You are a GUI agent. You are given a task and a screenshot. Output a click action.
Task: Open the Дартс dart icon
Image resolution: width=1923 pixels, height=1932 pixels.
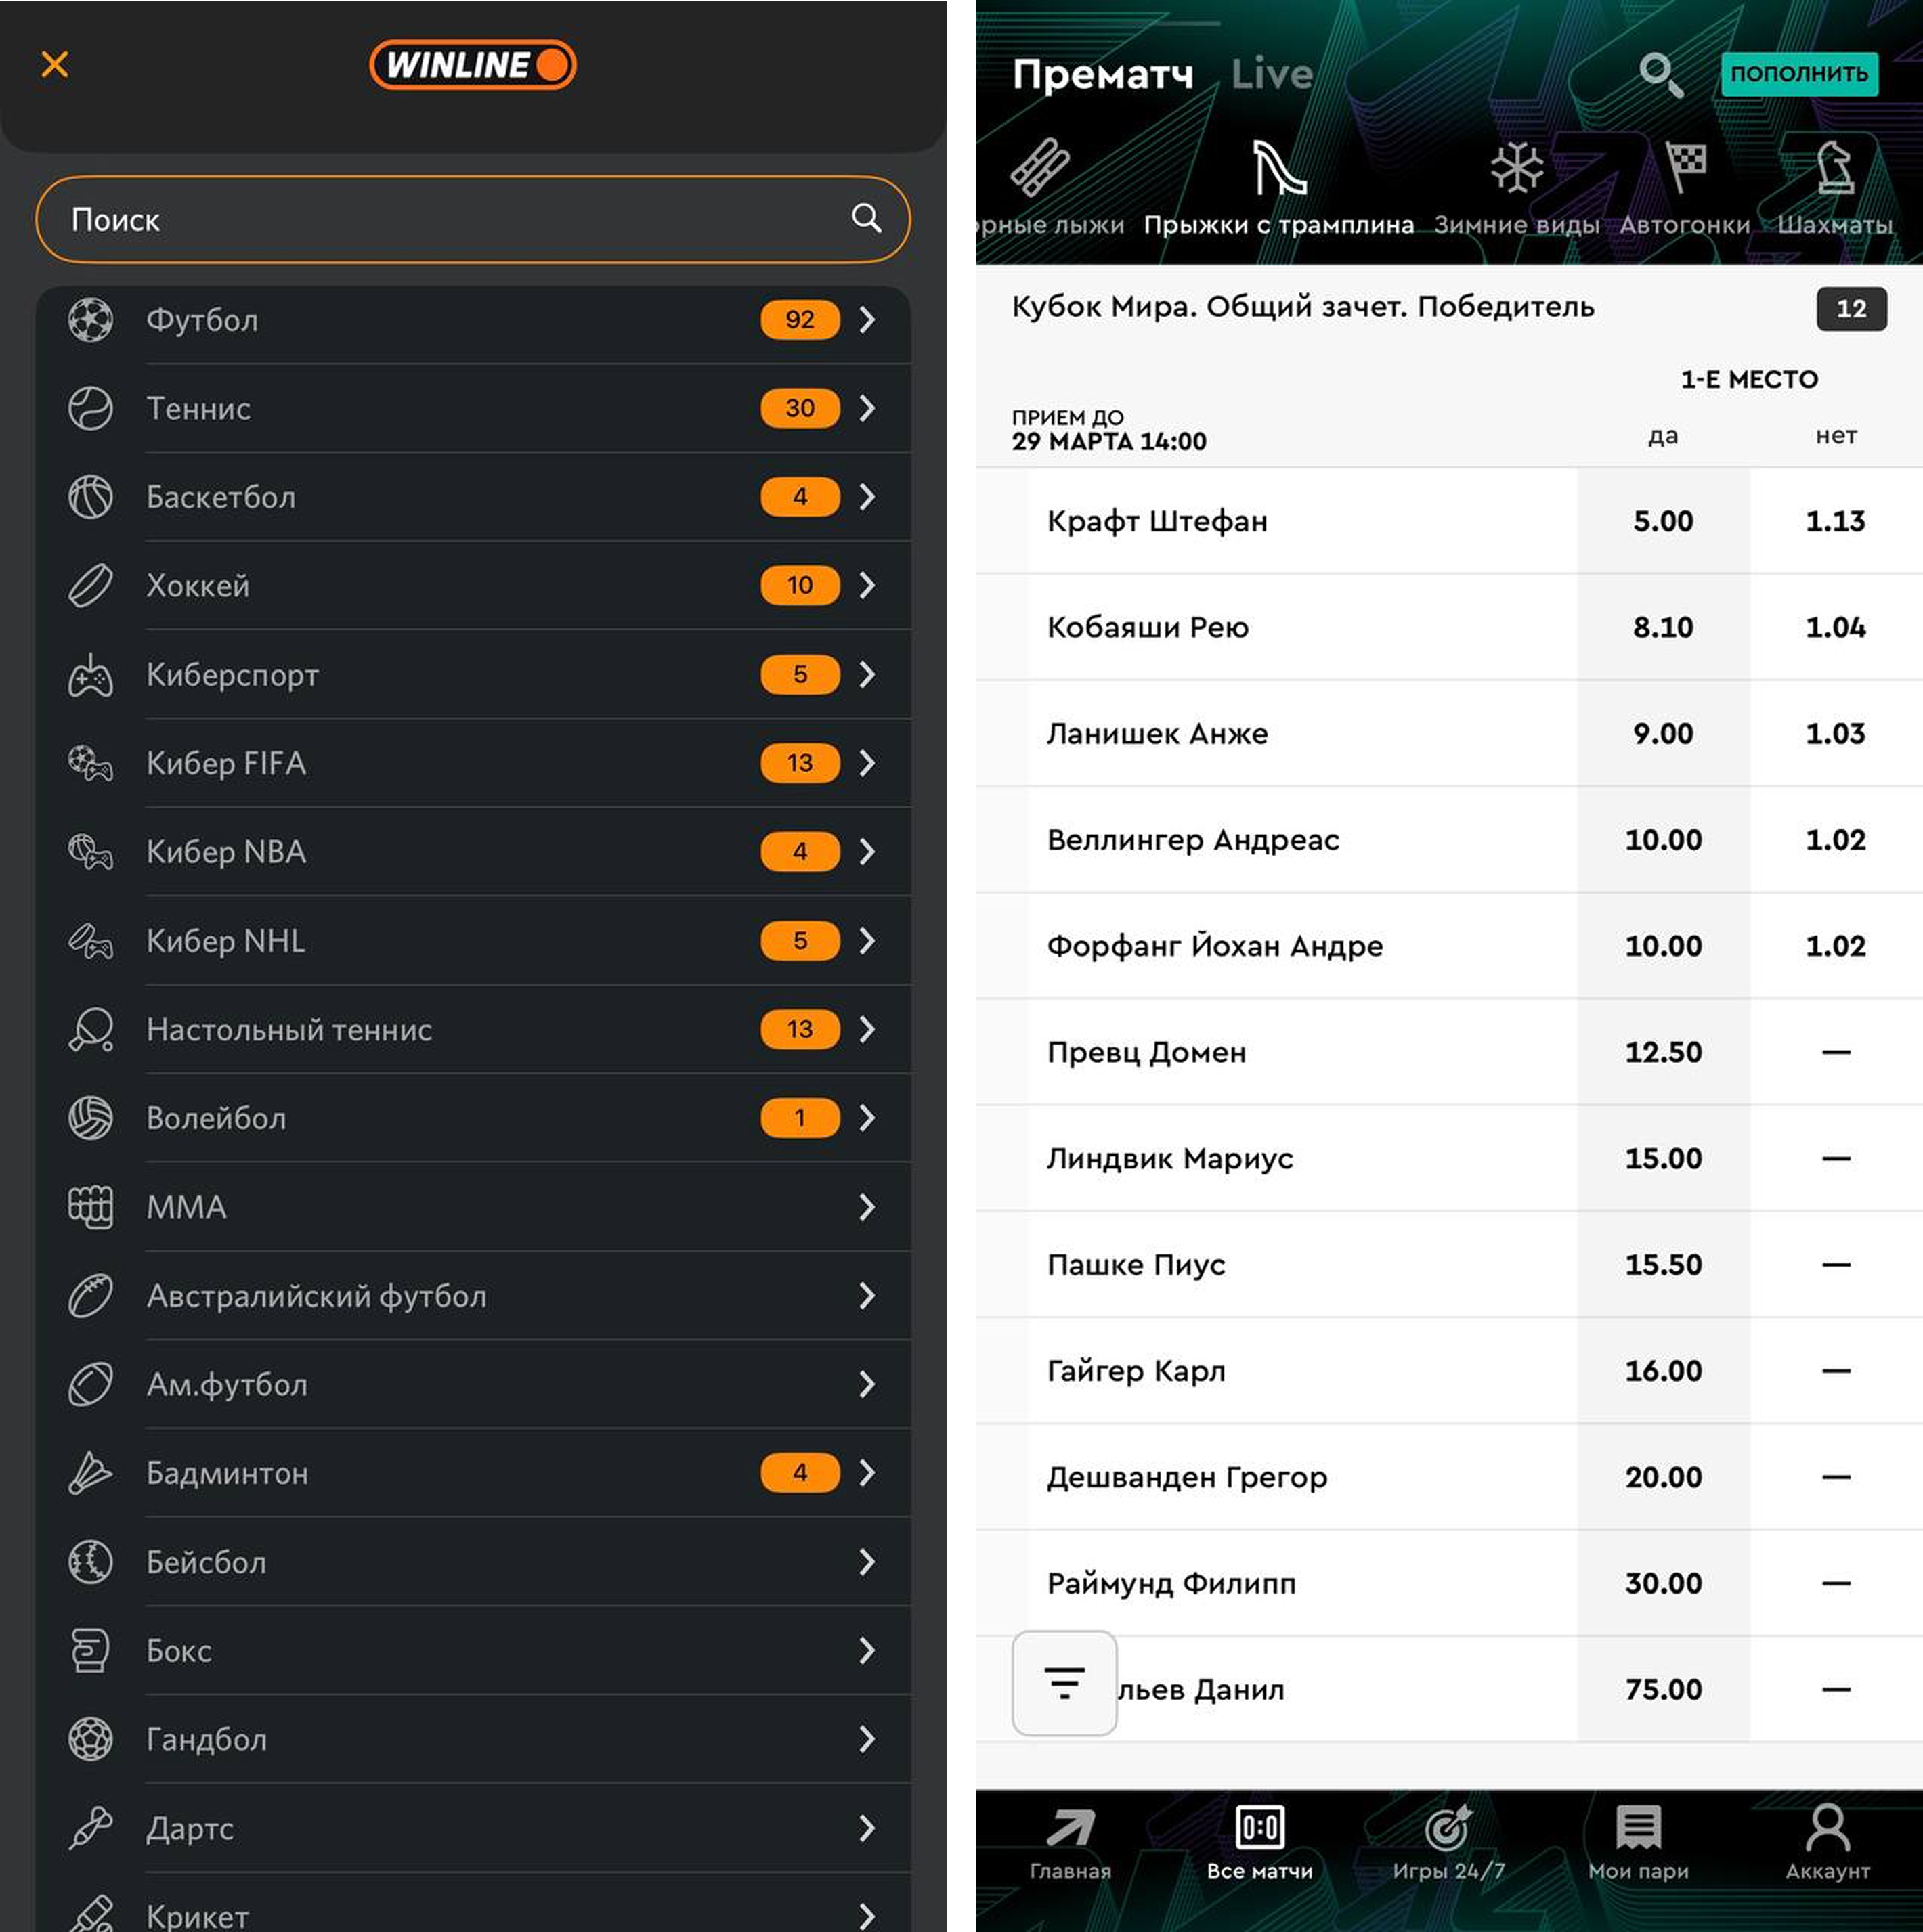(x=90, y=1828)
